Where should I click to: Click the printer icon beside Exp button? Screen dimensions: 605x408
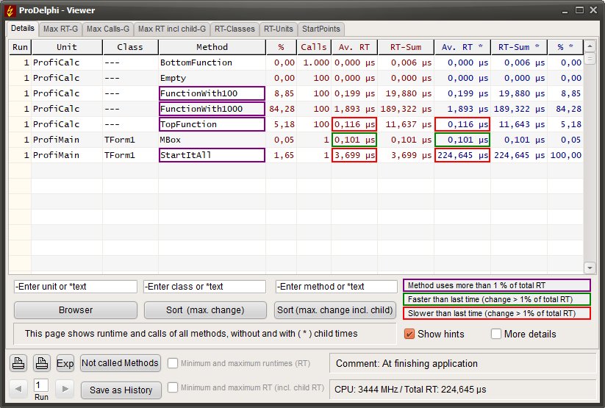pos(42,362)
